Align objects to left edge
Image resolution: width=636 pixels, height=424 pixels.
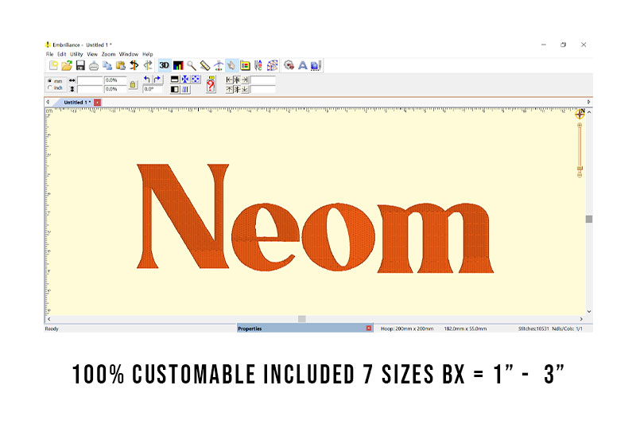(x=229, y=80)
